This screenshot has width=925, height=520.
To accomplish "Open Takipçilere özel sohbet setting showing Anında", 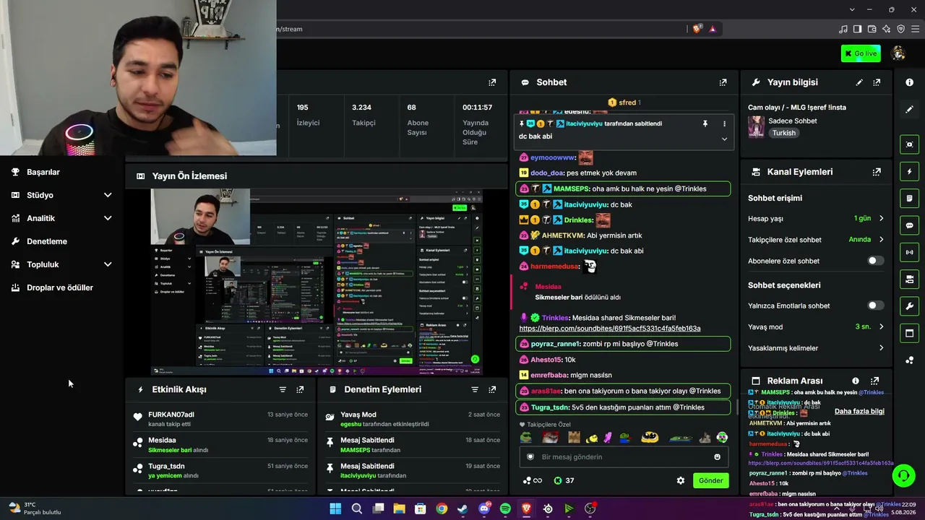I will click(x=816, y=240).
